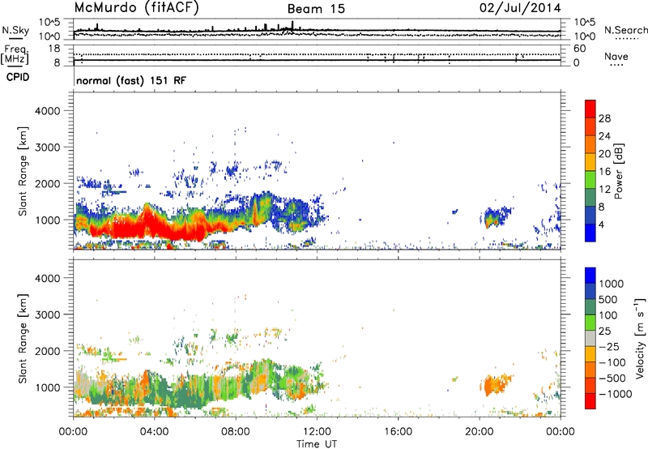Click the '60' Nave axis value

[x=580, y=49]
